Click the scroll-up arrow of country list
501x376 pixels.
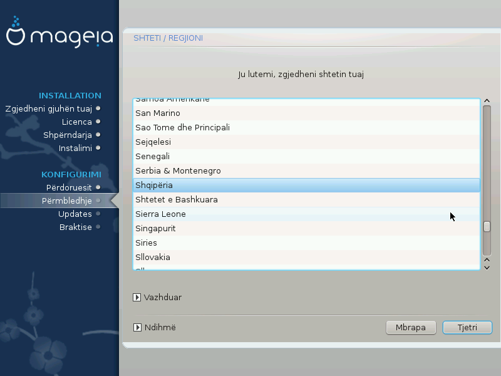[487, 101]
